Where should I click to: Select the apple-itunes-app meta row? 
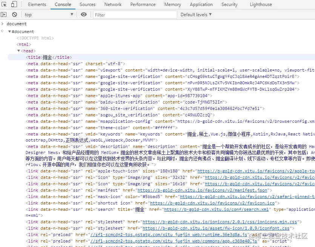(x=119, y=96)
